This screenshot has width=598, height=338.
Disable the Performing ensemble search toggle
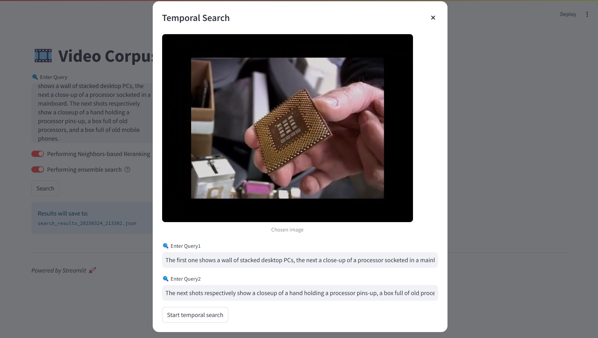click(38, 169)
